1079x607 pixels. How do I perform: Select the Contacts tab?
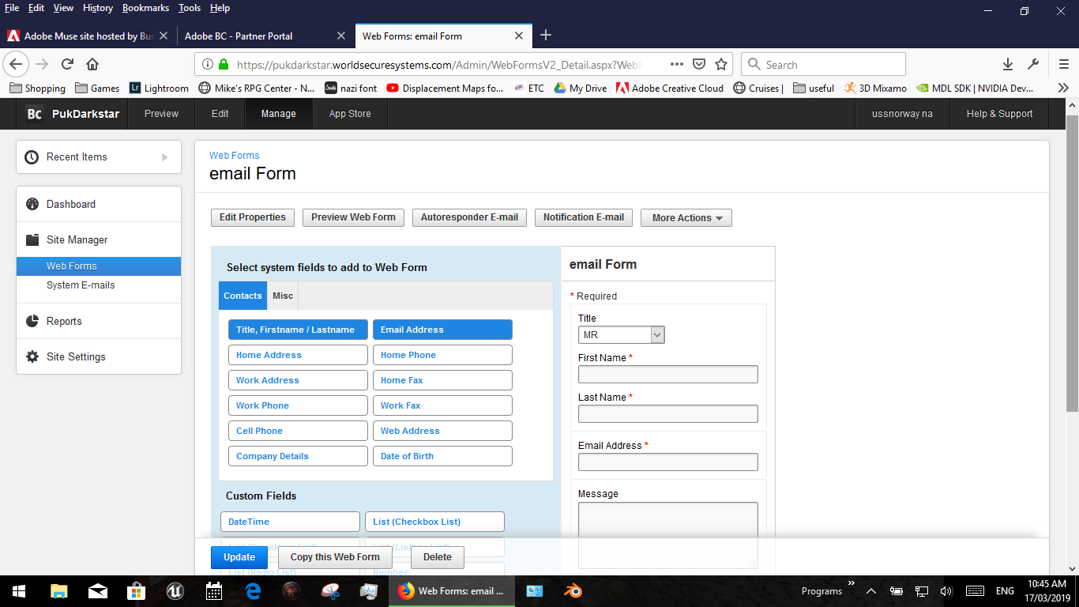pyautogui.click(x=242, y=296)
